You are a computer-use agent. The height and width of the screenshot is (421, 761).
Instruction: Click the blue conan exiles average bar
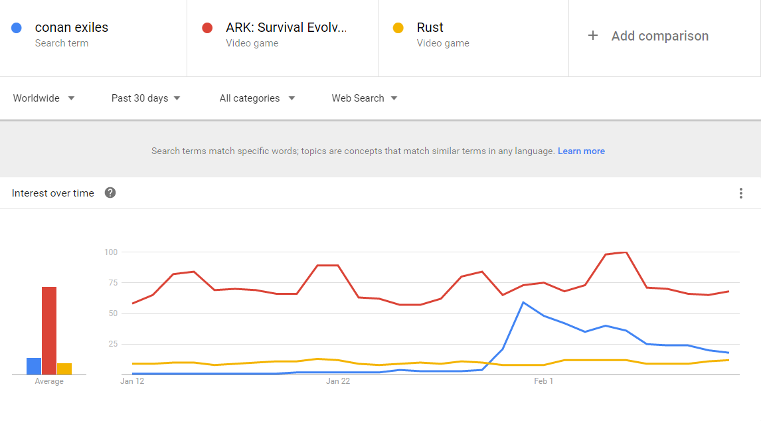33,366
